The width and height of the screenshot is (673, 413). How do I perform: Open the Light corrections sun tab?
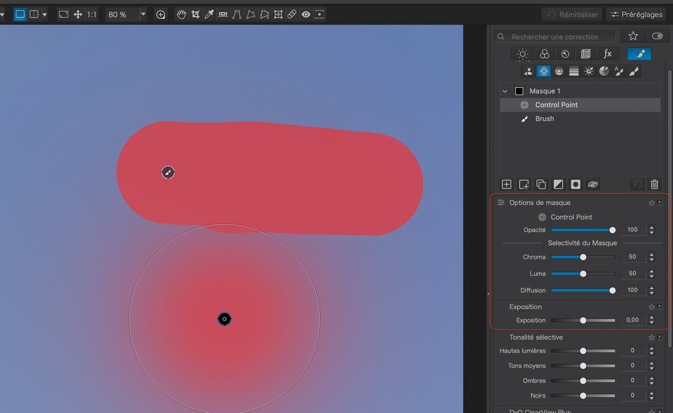click(522, 54)
